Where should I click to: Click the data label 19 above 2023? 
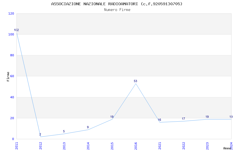tap(207, 117)
